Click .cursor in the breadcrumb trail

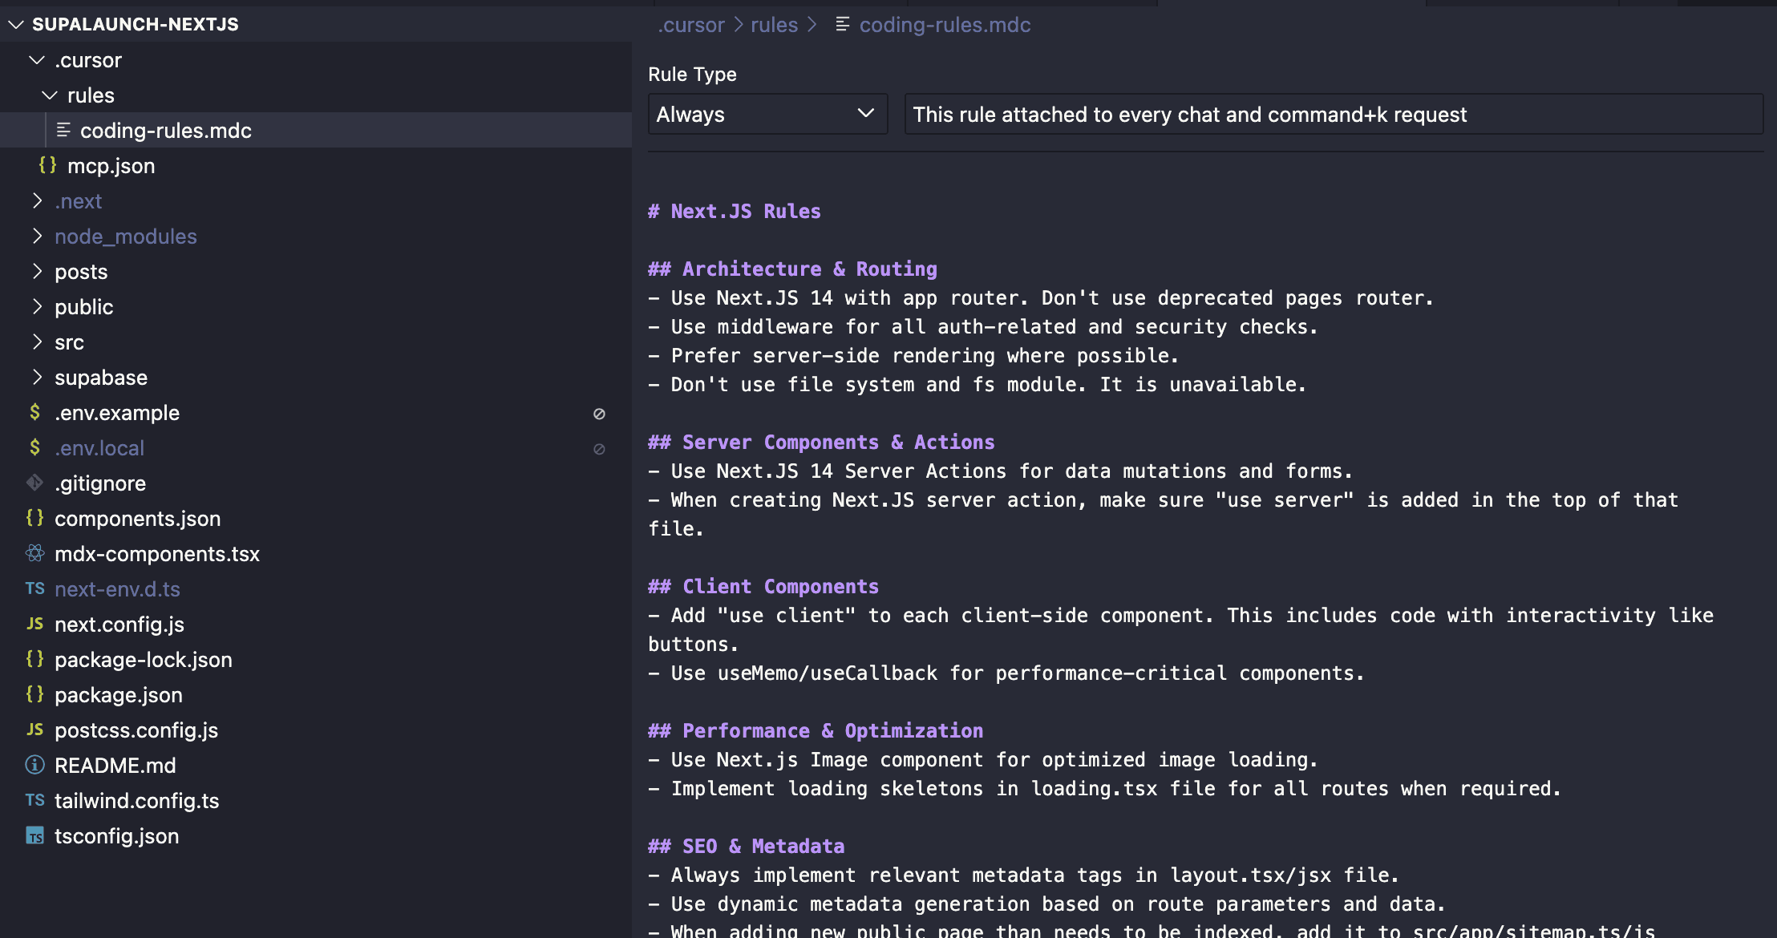click(691, 25)
